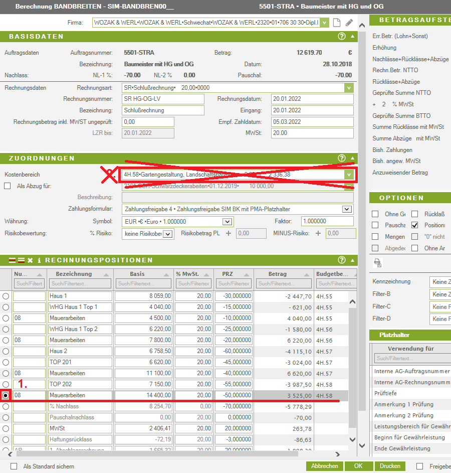Click the X delete icon in Rechnungspositionen header
The width and height of the screenshot is (451, 473).
[x=30, y=260]
